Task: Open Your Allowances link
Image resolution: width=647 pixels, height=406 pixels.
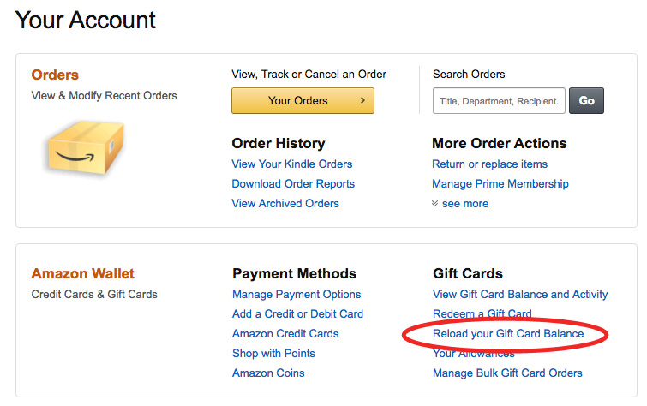Action: [x=474, y=354]
